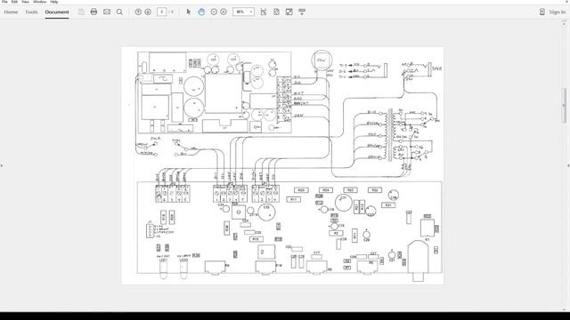Print the document with the printer icon
The width and height of the screenshot is (570, 320).
coord(94,12)
